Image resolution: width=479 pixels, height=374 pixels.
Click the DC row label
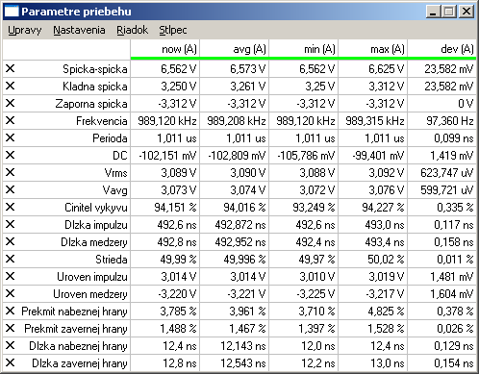pyautogui.click(x=120, y=156)
